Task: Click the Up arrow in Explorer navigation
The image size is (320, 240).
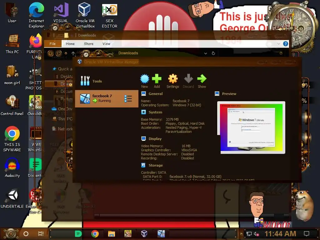Action: (73, 53)
